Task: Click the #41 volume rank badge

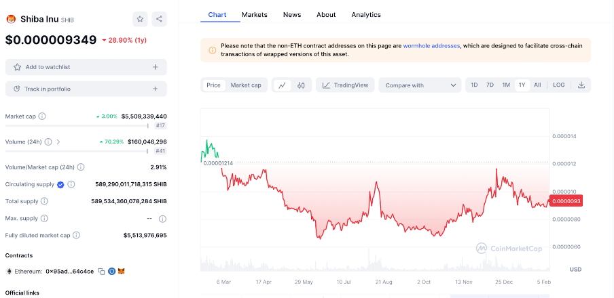Action: click(x=160, y=151)
